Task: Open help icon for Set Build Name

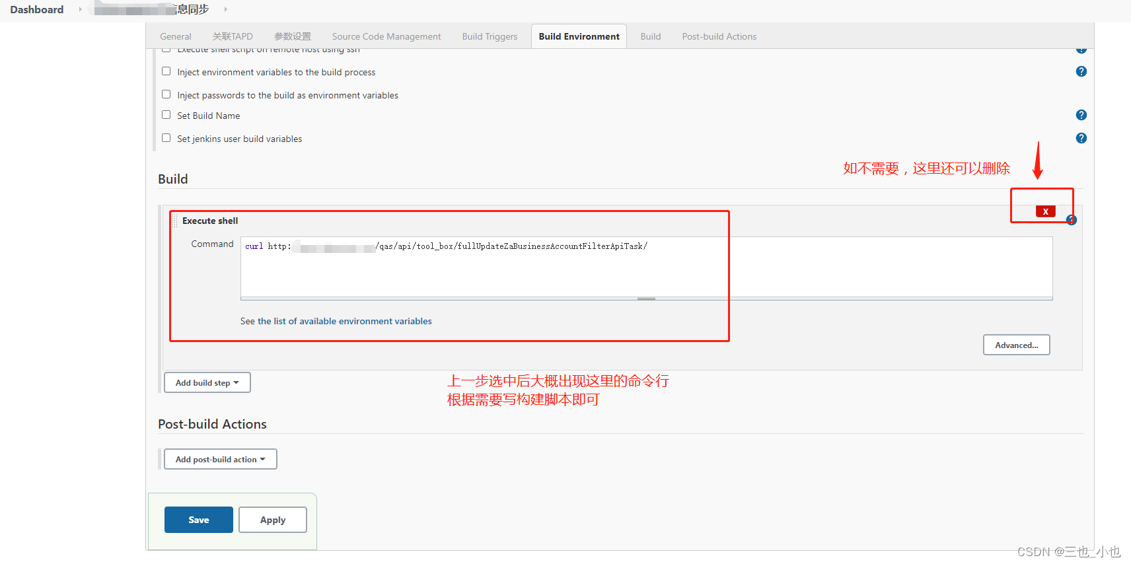Action: (1081, 115)
